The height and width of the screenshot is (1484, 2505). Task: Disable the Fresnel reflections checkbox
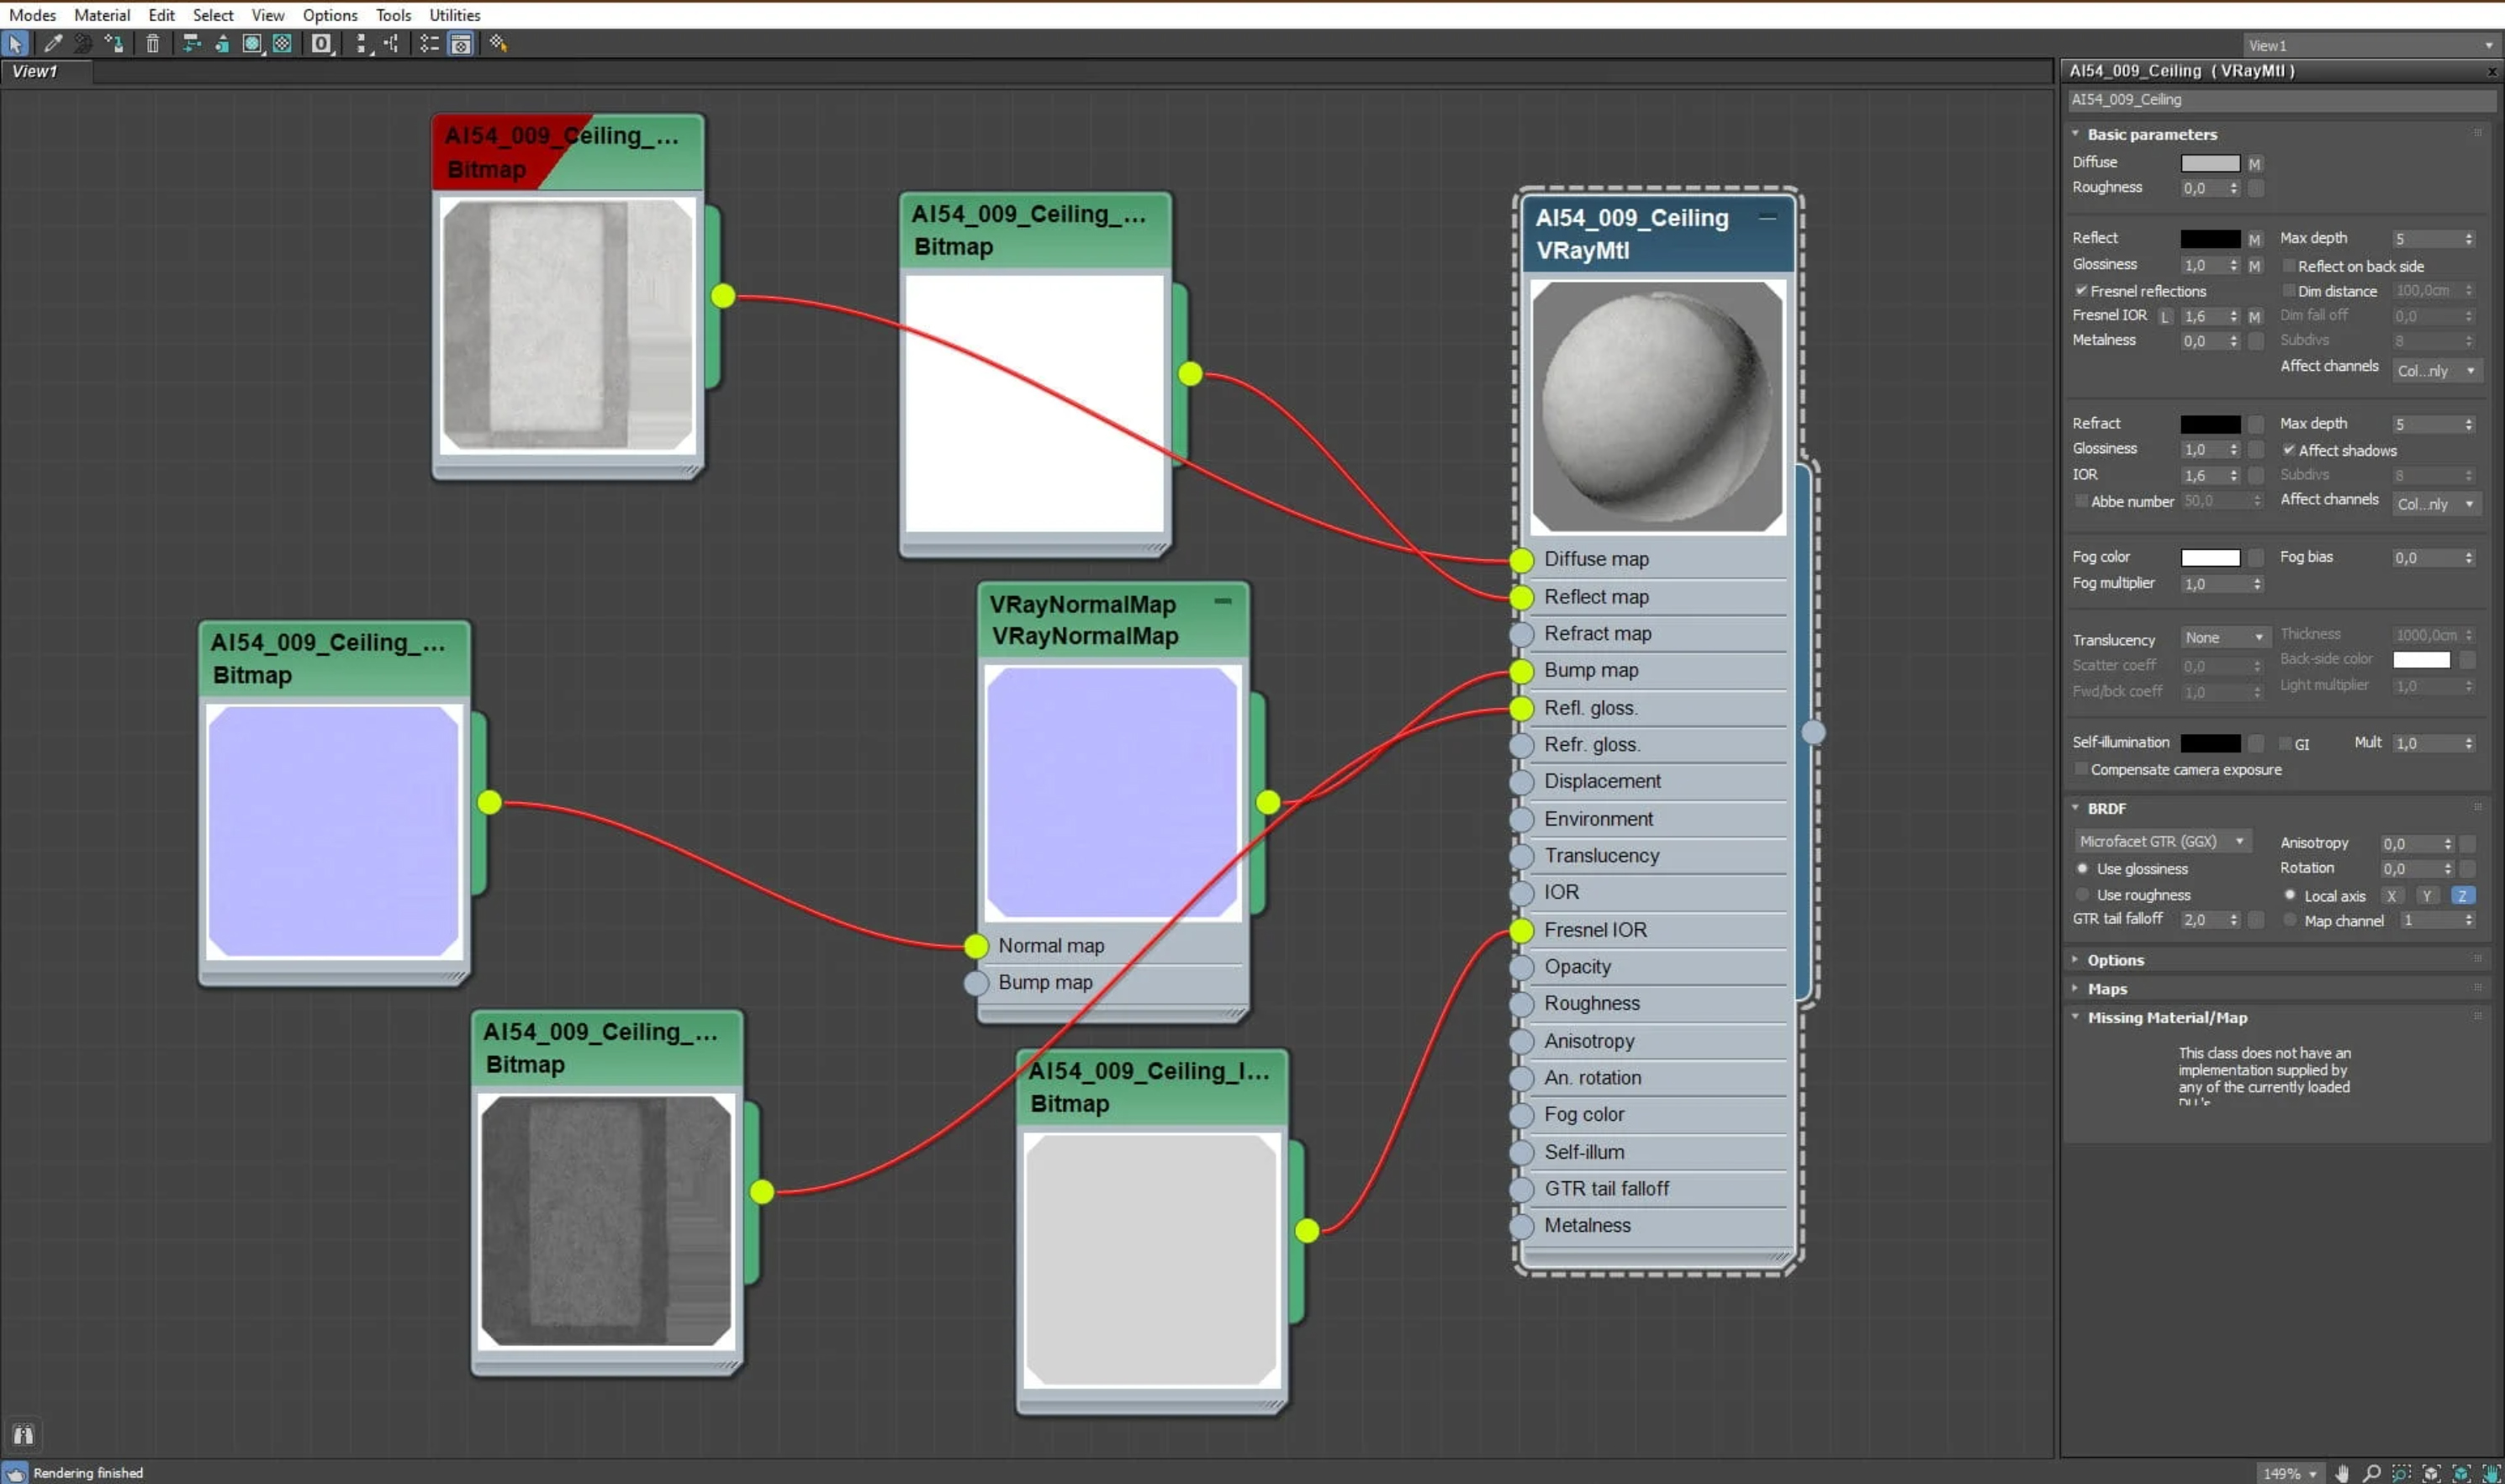[x=2081, y=291]
